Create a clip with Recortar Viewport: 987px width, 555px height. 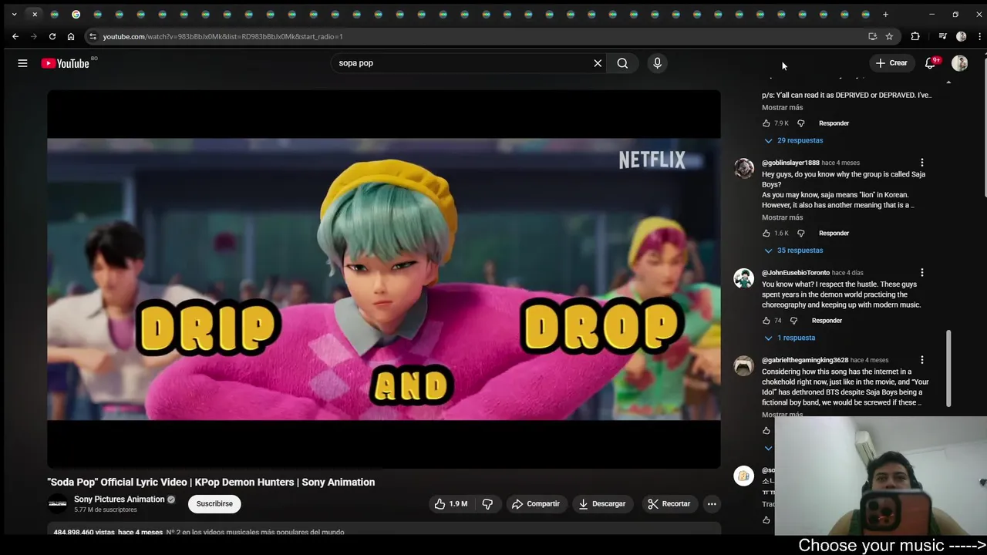(x=669, y=504)
